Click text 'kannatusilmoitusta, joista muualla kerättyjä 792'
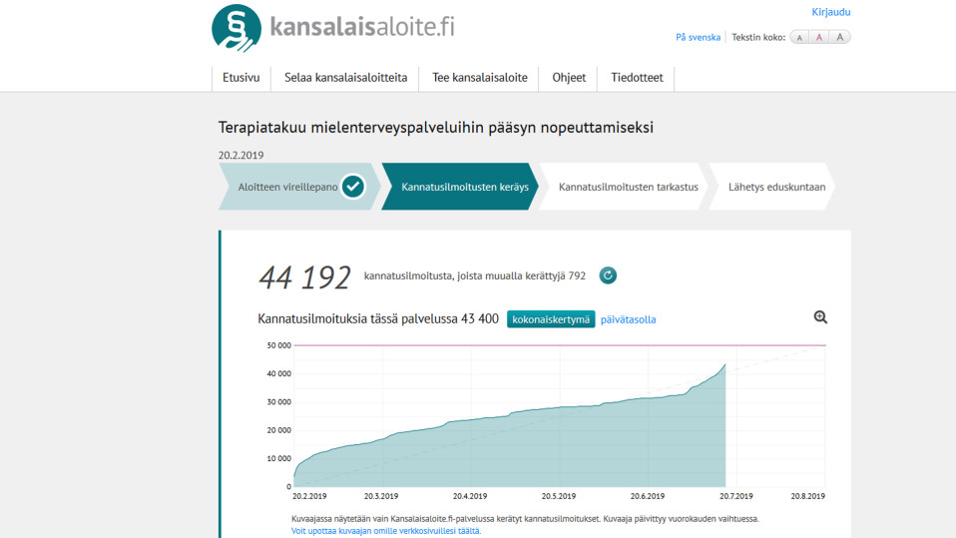The height and width of the screenshot is (538, 956). point(474,275)
